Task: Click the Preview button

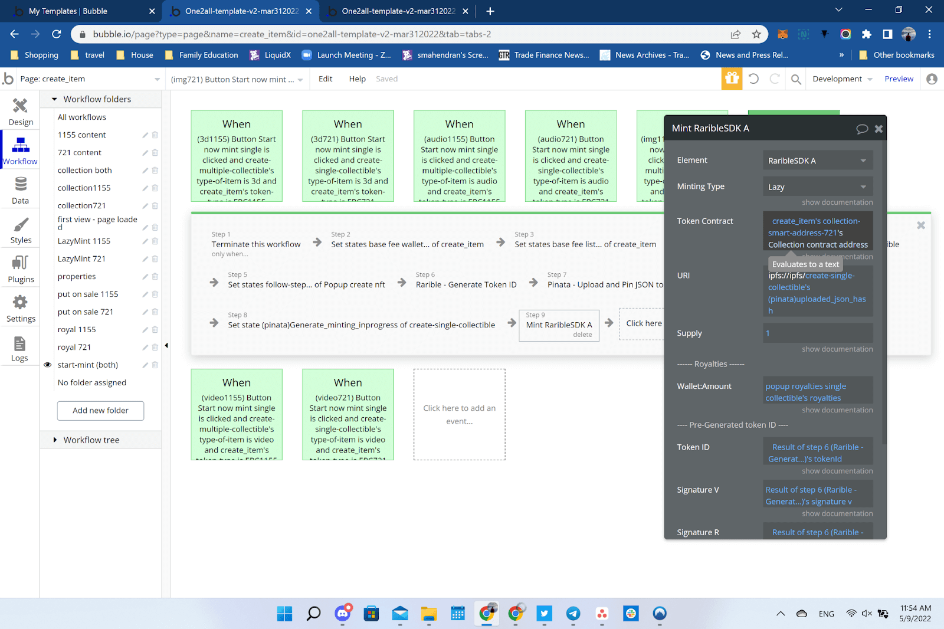Action: pyautogui.click(x=899, y=78)
